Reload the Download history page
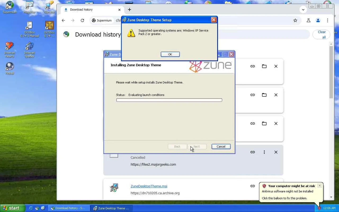This screenshot has width=339, height=212. point(82,20)
